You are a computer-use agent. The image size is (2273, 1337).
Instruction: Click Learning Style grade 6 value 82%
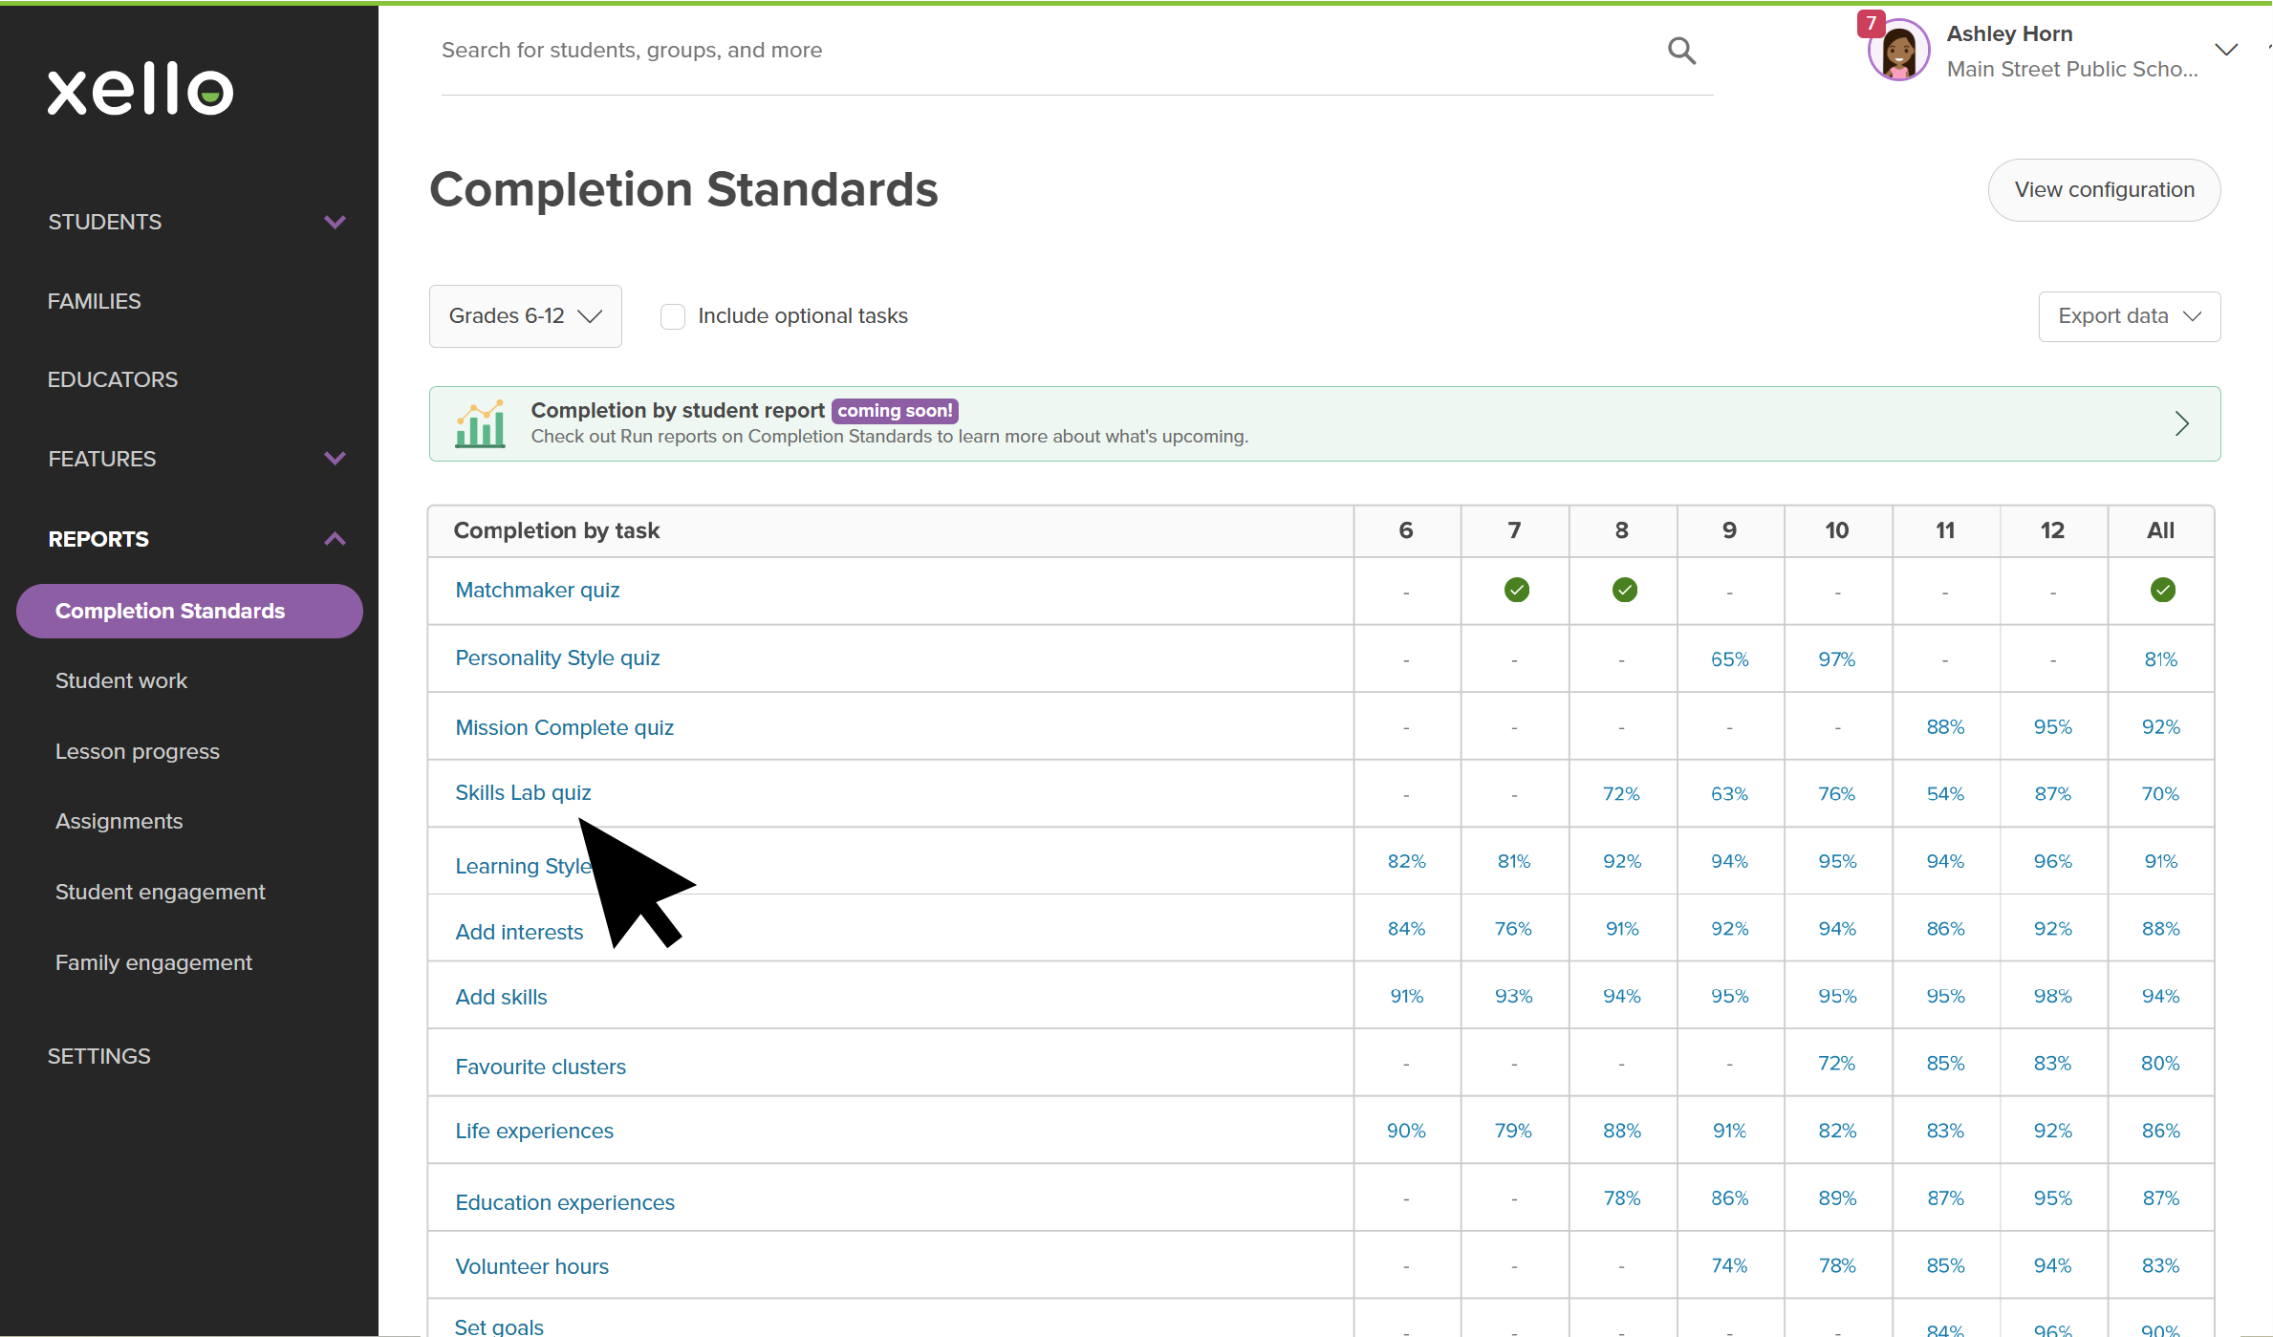point(1406,861)
